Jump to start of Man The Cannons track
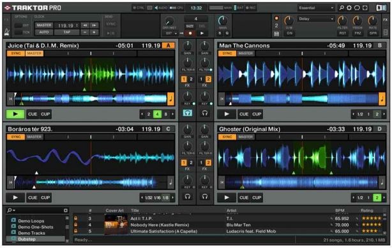Viewport: 392px width, 248px height. tap(222, 99)
